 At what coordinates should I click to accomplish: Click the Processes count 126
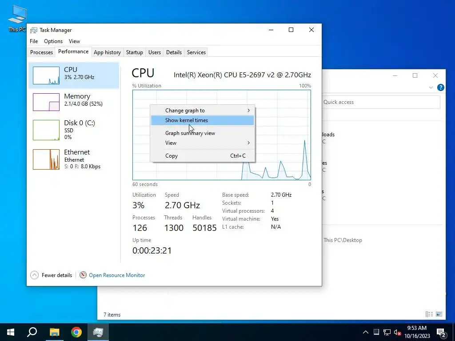tap(140, 228)
